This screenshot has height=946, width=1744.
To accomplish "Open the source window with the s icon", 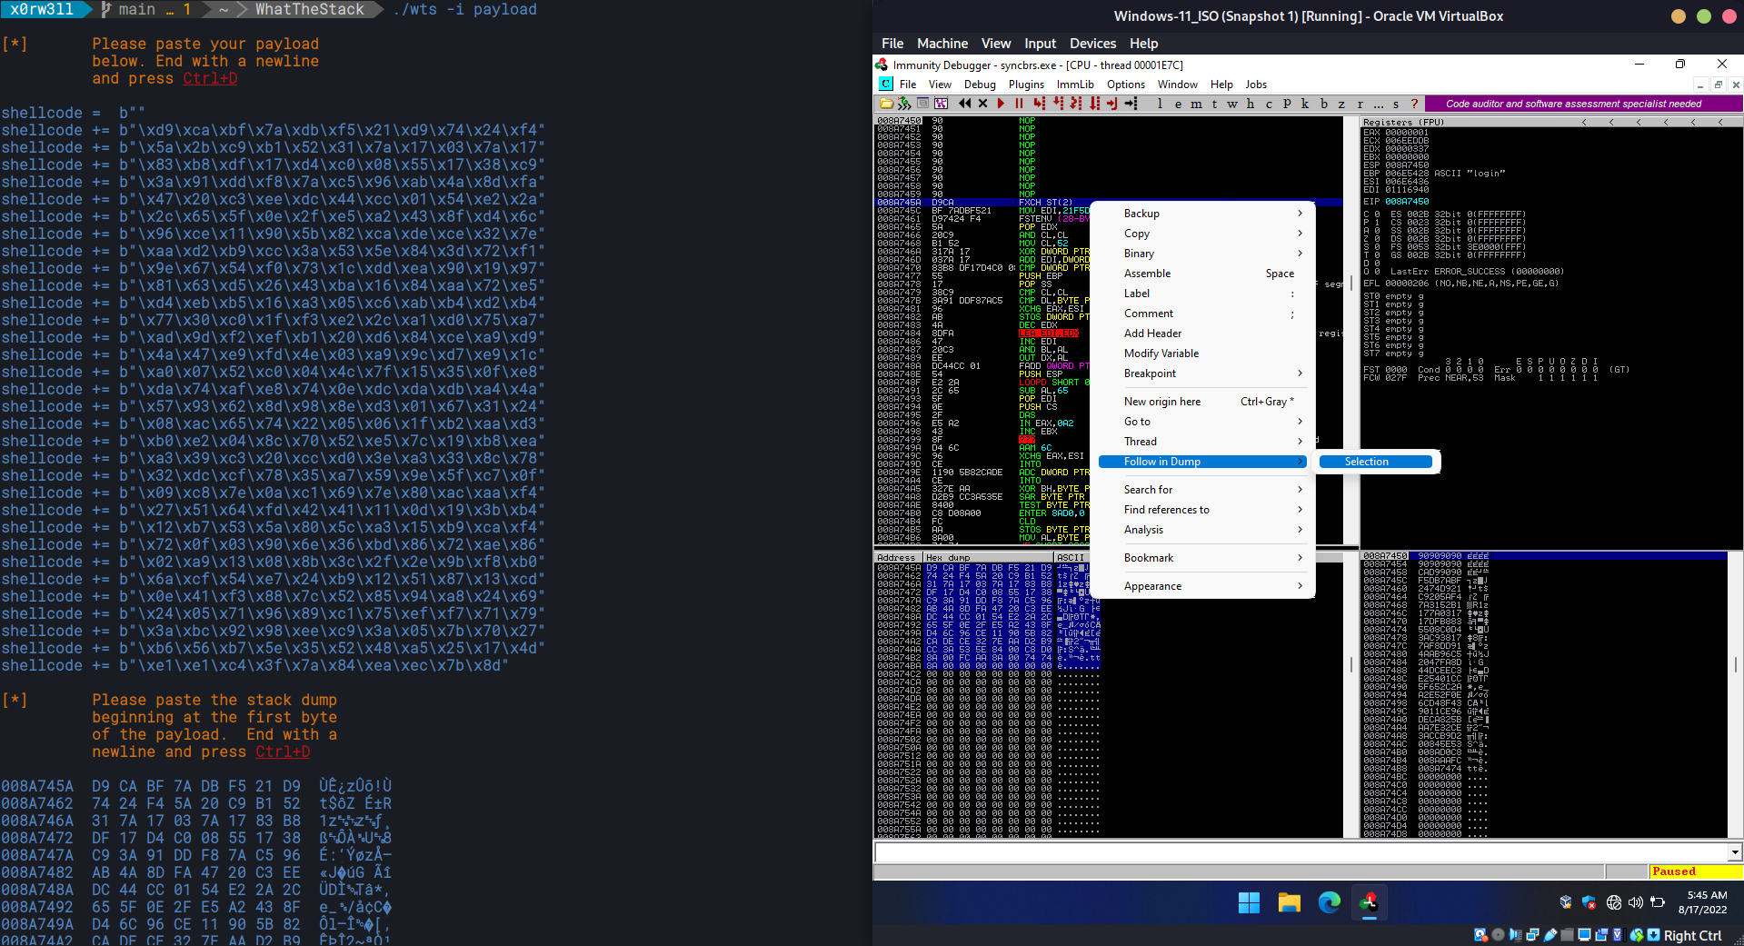I will point(1396,104).
